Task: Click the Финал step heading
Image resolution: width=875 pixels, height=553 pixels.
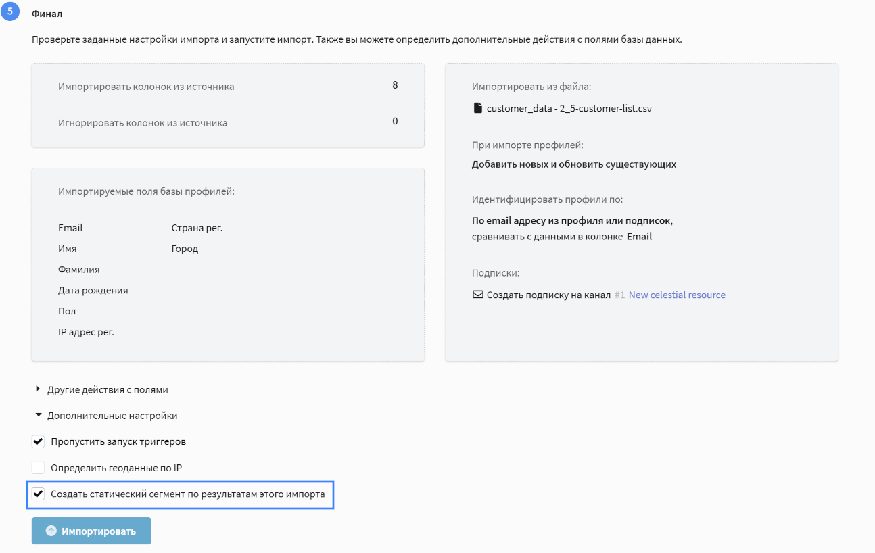Action: pyautogui.click(x=47, y=14)
